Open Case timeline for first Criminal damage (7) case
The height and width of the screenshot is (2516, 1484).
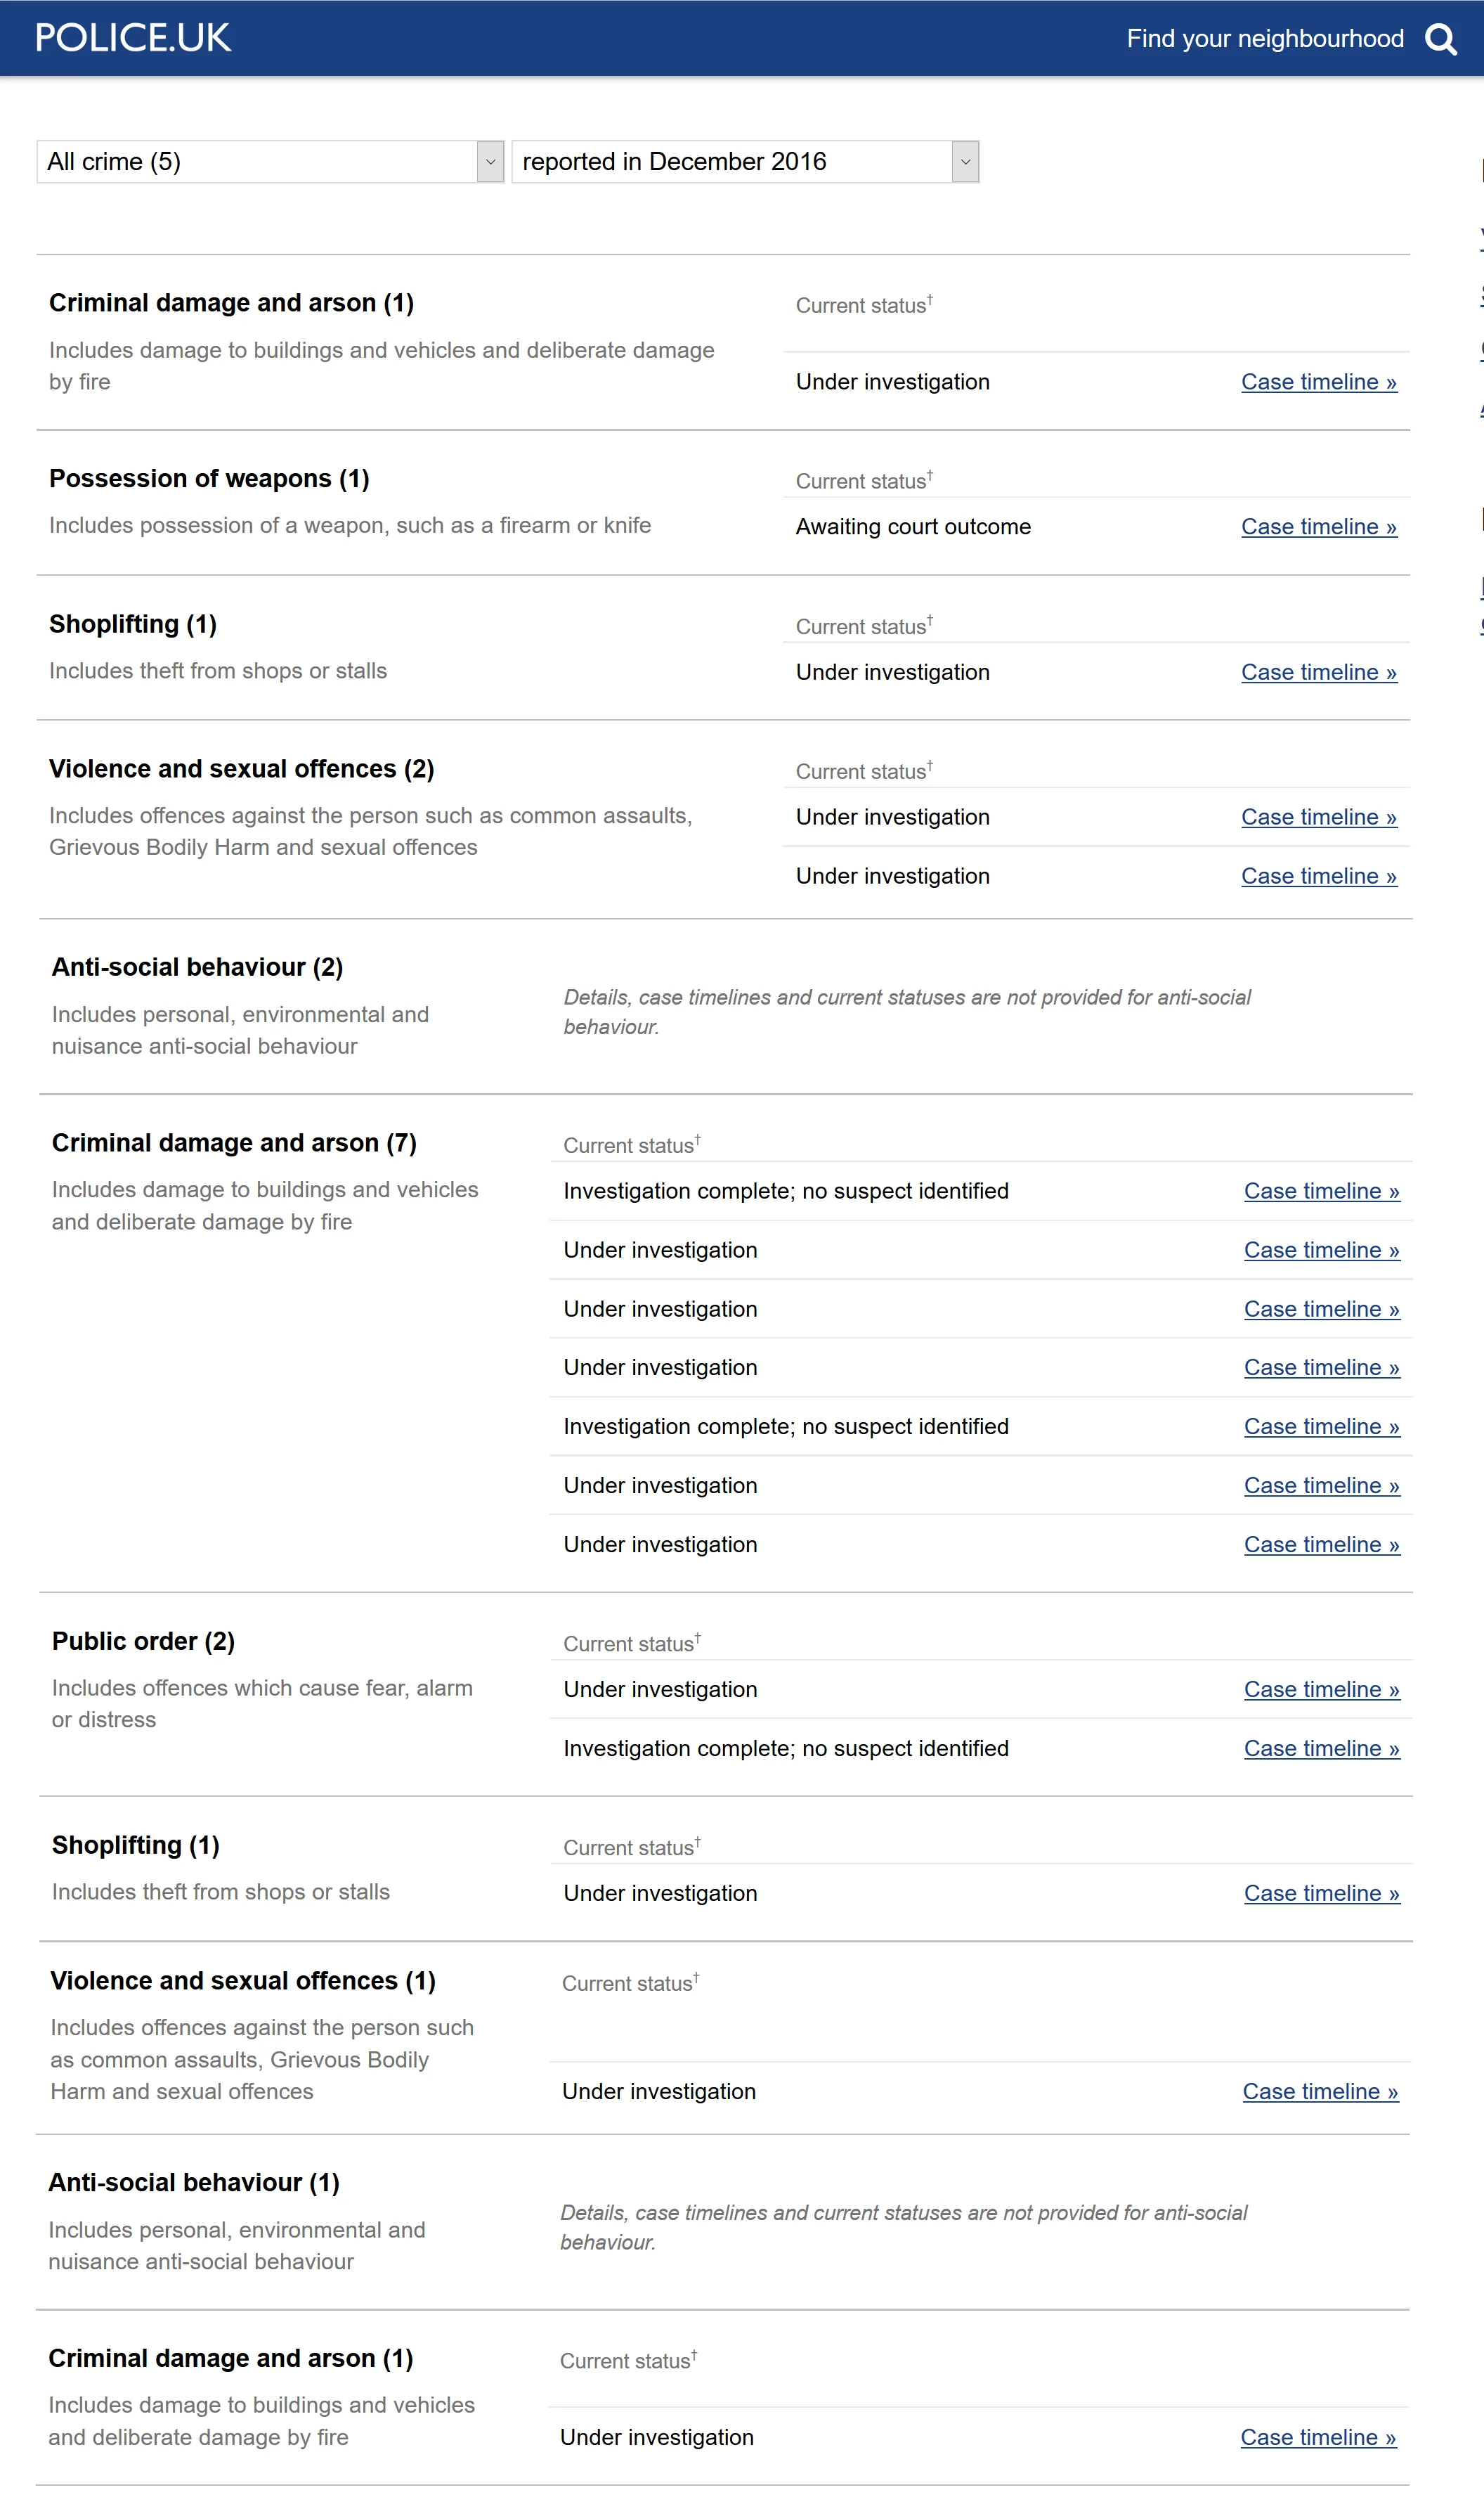[1322, 1192]
